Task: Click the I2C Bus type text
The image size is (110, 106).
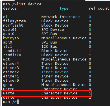Action: tap(49, 47)
